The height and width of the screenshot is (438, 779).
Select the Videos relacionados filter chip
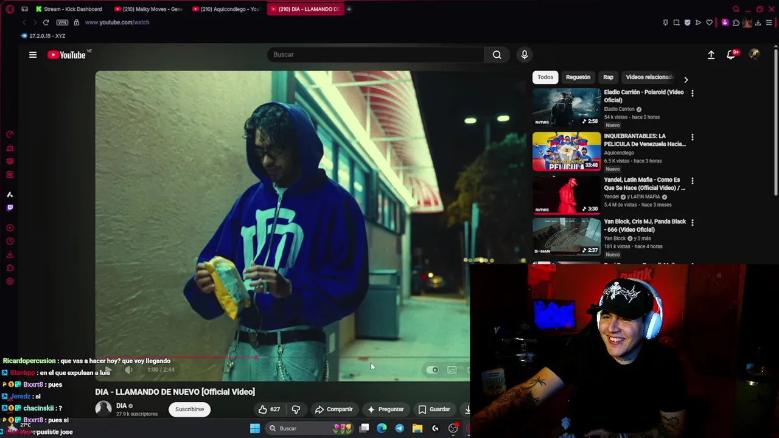[x=649, y=77]
